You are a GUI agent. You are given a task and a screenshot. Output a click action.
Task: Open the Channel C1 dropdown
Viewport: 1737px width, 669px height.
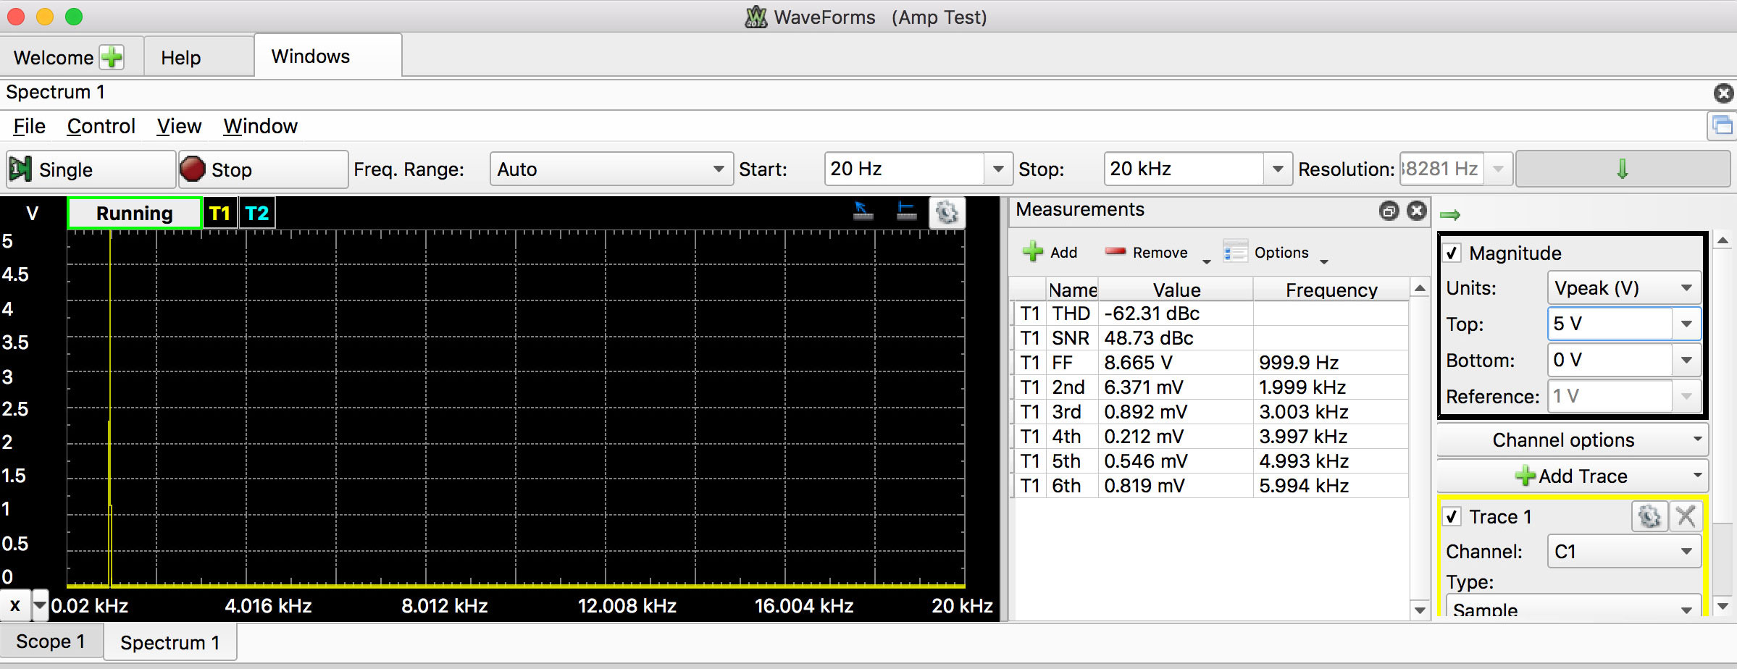(x=1624, y=552)
